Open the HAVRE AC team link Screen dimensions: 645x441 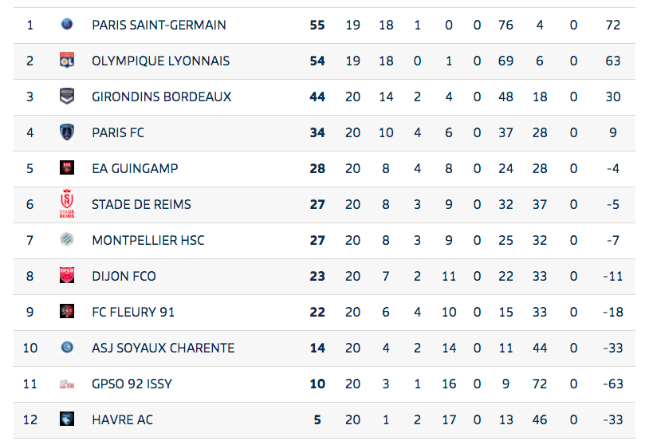click(122, 419)
